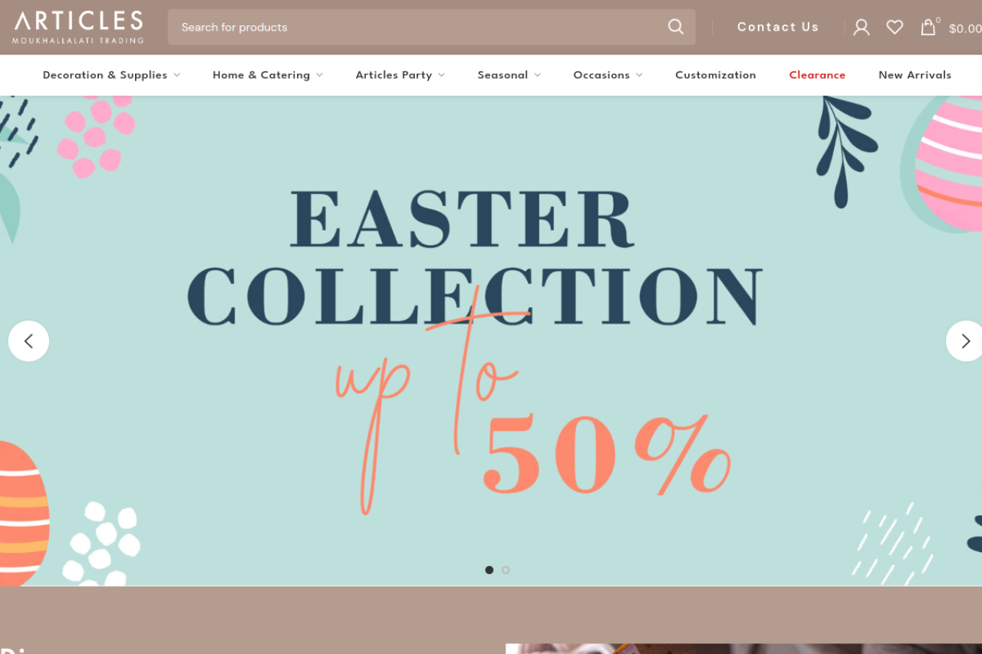The height and width of the screenshot is (654, 982).
Task: Open the shopping cart bag icon
Action: click(928, 28)
